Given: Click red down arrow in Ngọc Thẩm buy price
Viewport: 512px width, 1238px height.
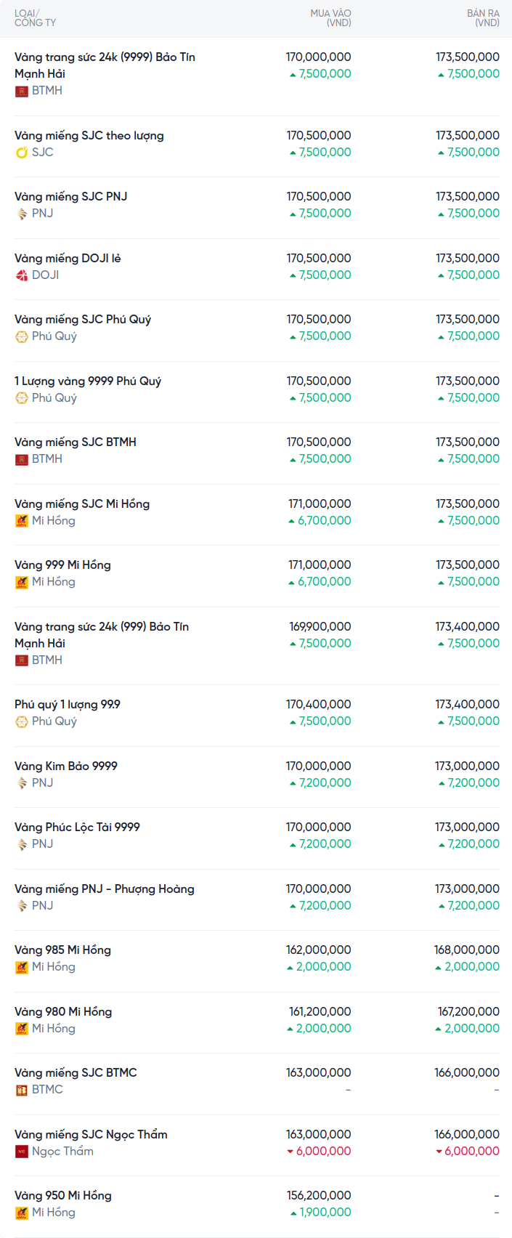Looking at the screenshot, I should [x=290, y=1152].
